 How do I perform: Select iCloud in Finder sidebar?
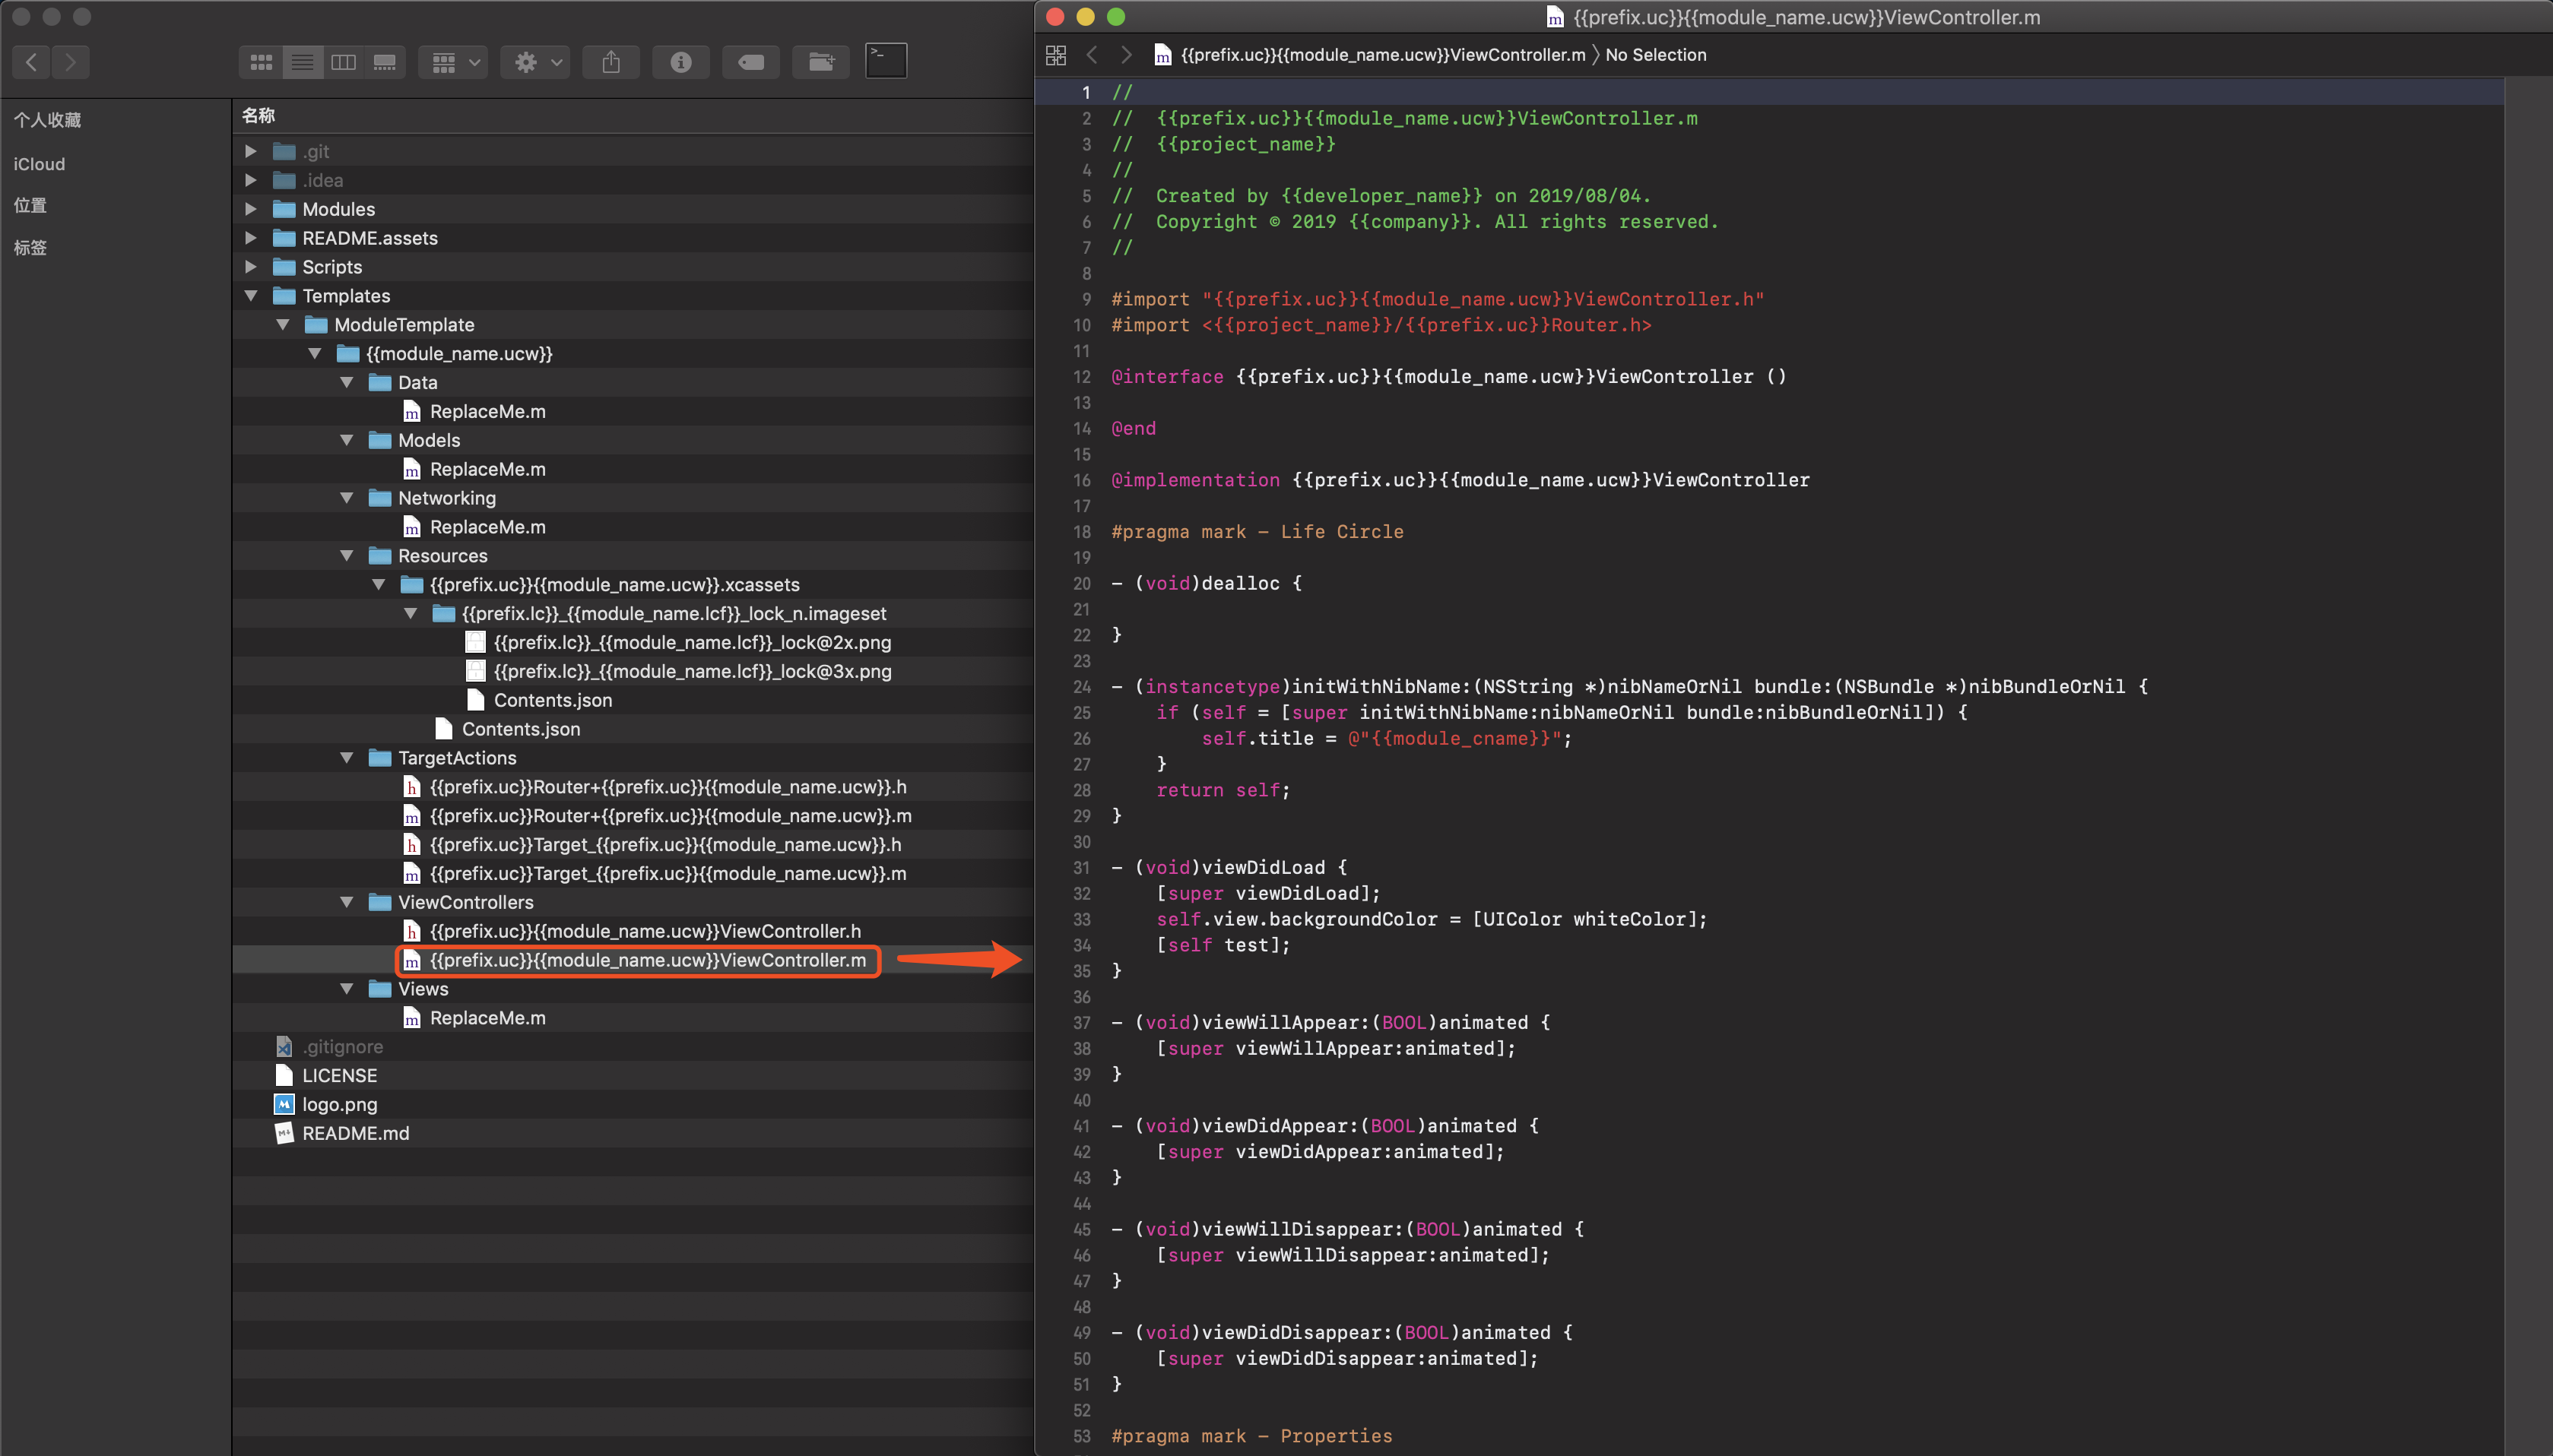[39, 164]
